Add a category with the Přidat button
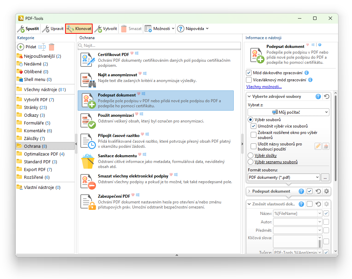 pyautogui.click(x=27, y=47)
